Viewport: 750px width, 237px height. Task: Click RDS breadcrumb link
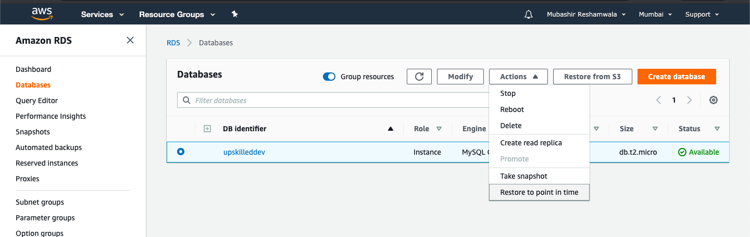tap(173, 43)
